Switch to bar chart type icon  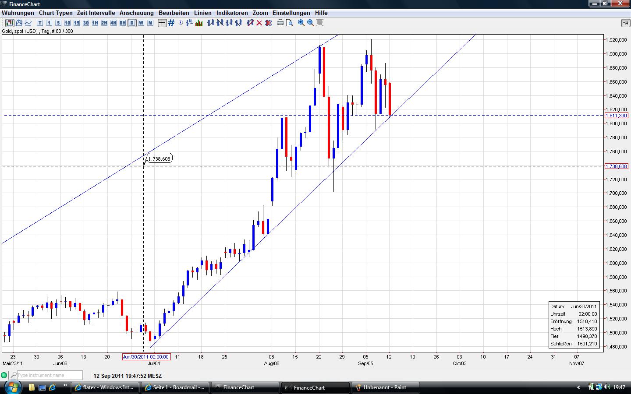[19, 23]
